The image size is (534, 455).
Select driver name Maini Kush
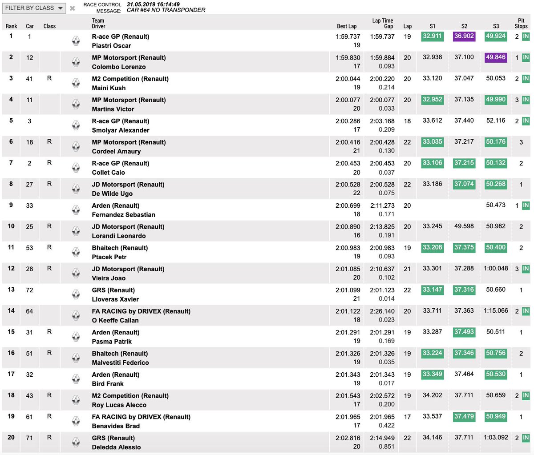pos(109,88)
